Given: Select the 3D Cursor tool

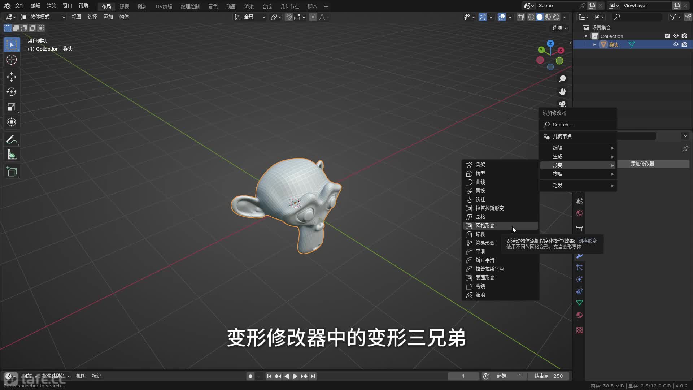Looking at the screenshot, I should [x=12, y=60].
